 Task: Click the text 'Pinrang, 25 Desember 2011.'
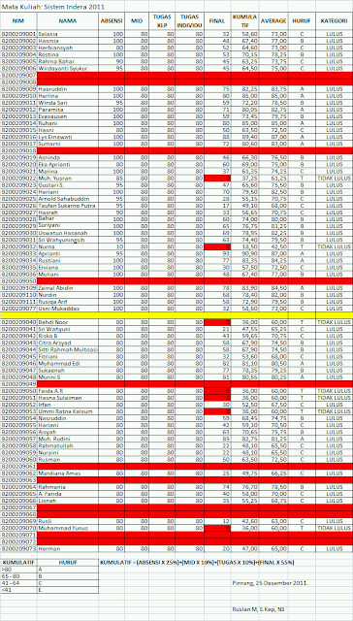(271, 583)
